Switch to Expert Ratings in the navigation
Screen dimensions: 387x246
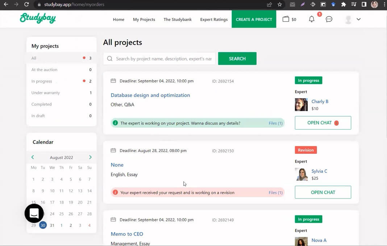pos(214,20)
